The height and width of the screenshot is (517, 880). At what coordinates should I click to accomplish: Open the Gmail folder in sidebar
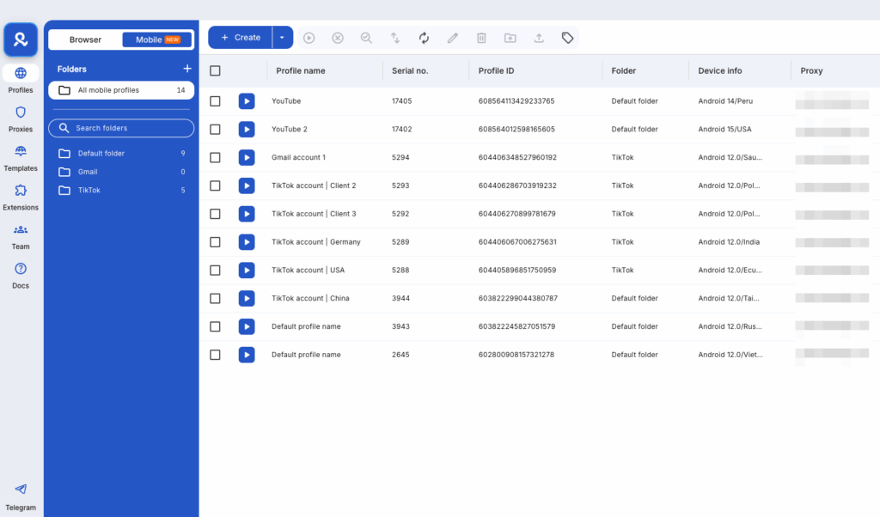121,172
